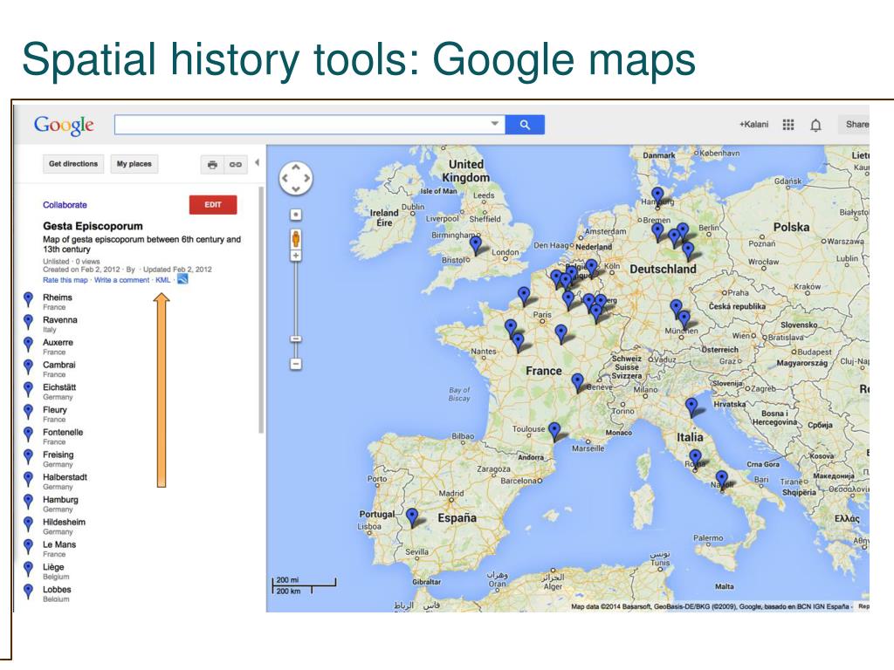The width and height of the screenshot is (894, 670).
Task: Select Freising in the places list
Action: point(58,455)
